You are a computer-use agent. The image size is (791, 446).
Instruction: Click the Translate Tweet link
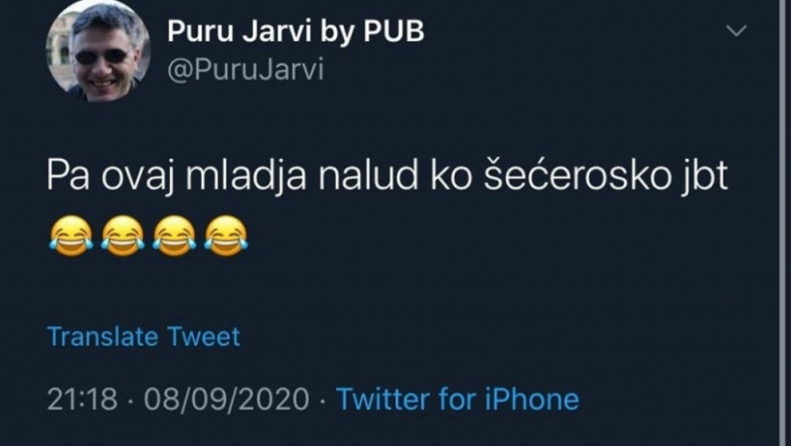[144, 336]
